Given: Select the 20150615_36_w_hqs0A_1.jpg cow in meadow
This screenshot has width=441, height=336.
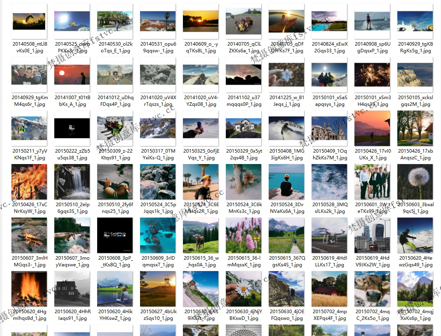Looking at the screenshot, I should point(201,235).
